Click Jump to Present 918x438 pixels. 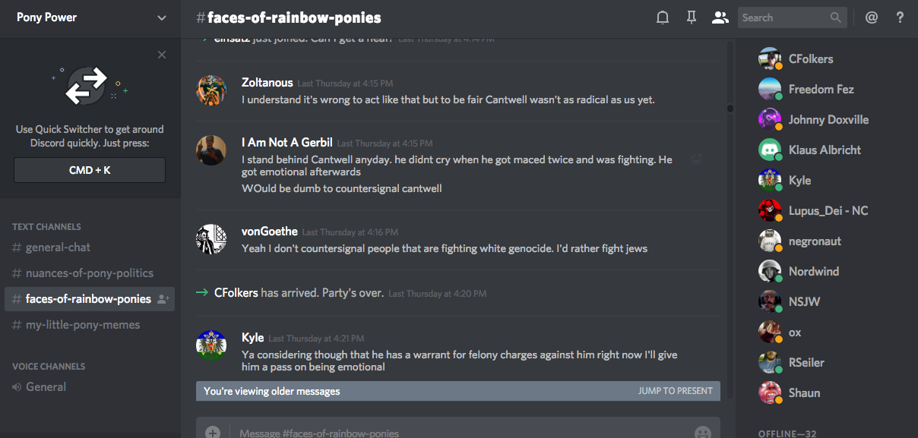675,391
